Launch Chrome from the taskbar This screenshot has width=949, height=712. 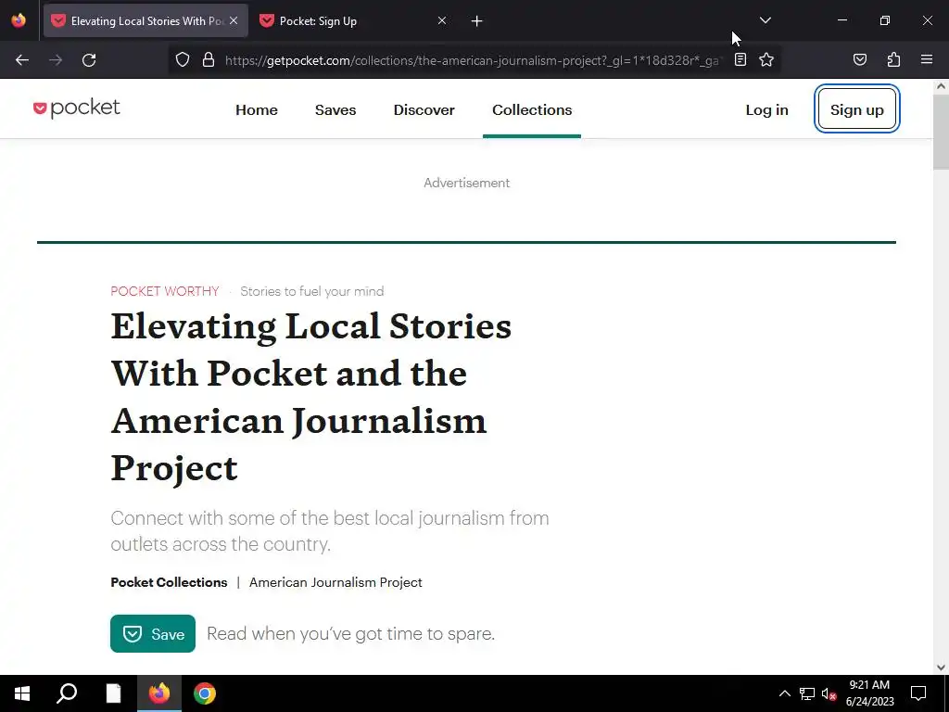coord(205,693)
